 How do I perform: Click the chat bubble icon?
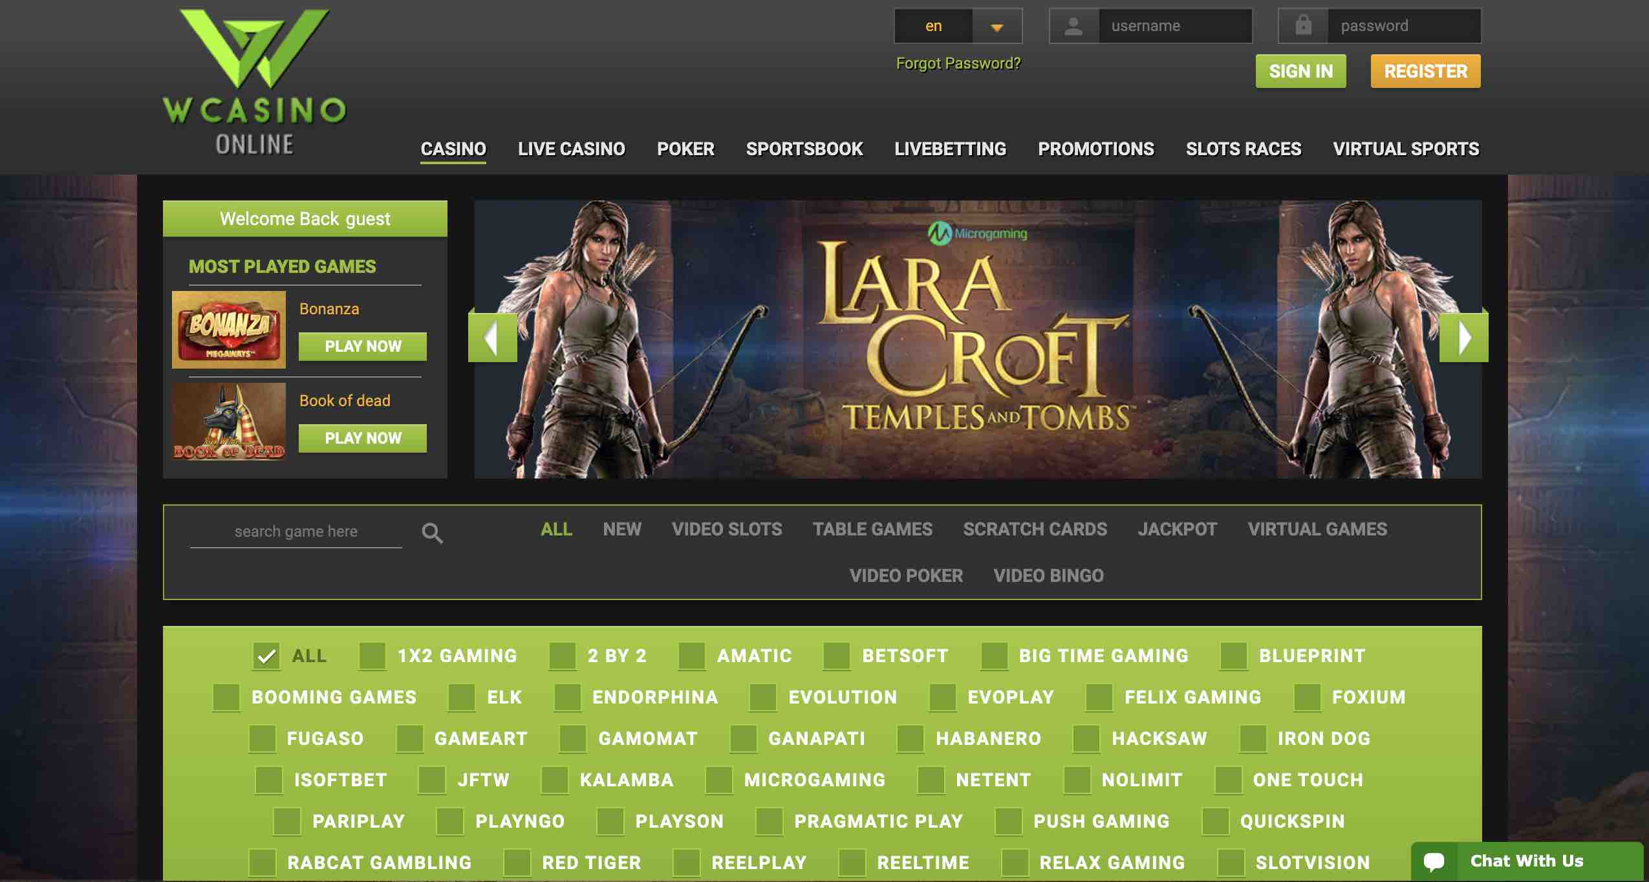click(1434, 861)
